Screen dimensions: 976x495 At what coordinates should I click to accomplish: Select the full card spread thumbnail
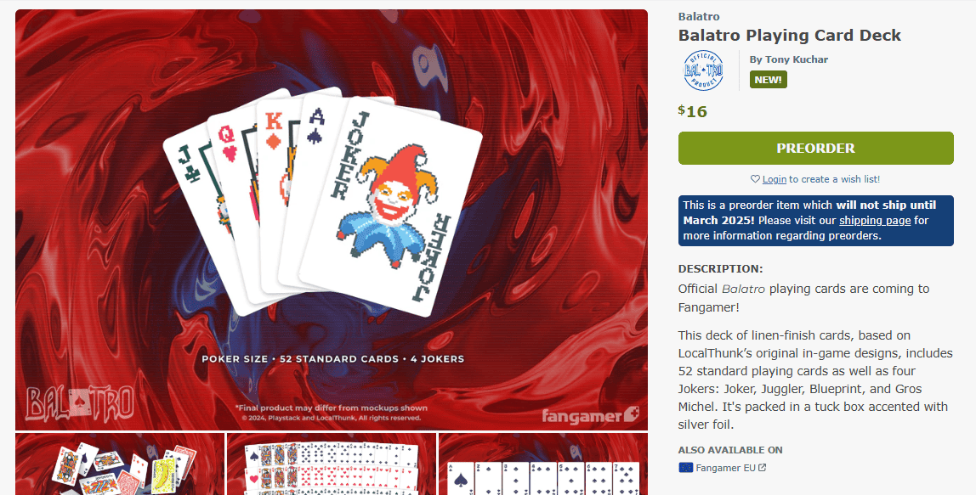(x=332, y=464)
